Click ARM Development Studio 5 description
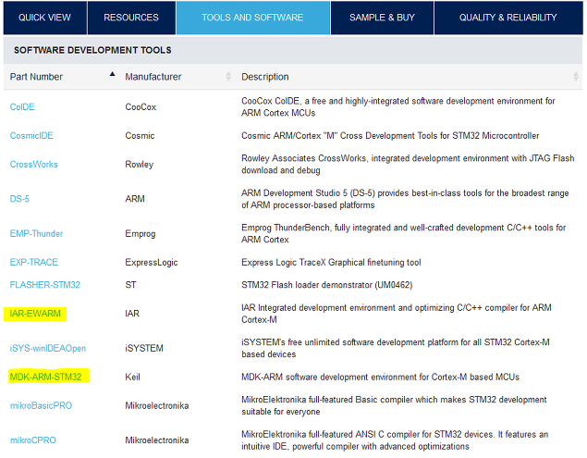The height and width of the screenshot is (458, 587). [405, 199]
